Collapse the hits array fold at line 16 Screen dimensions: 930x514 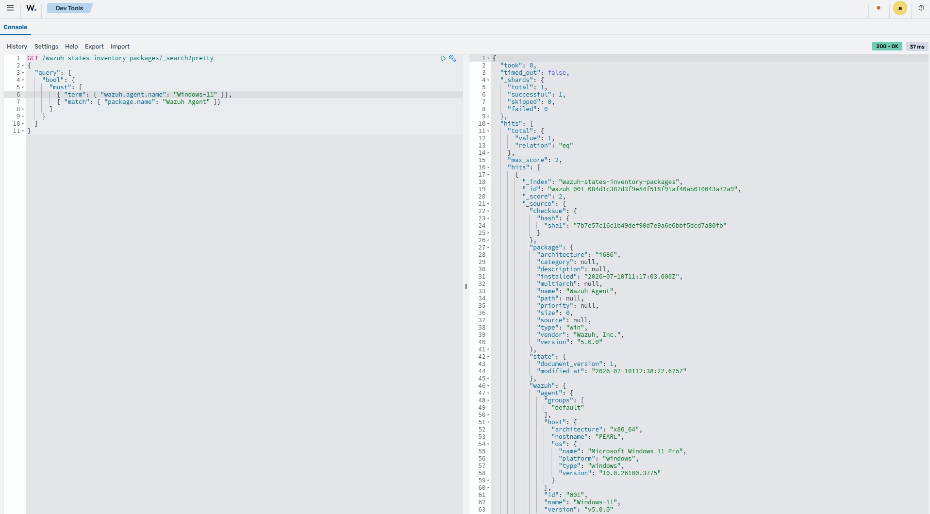tap(488, 167)
